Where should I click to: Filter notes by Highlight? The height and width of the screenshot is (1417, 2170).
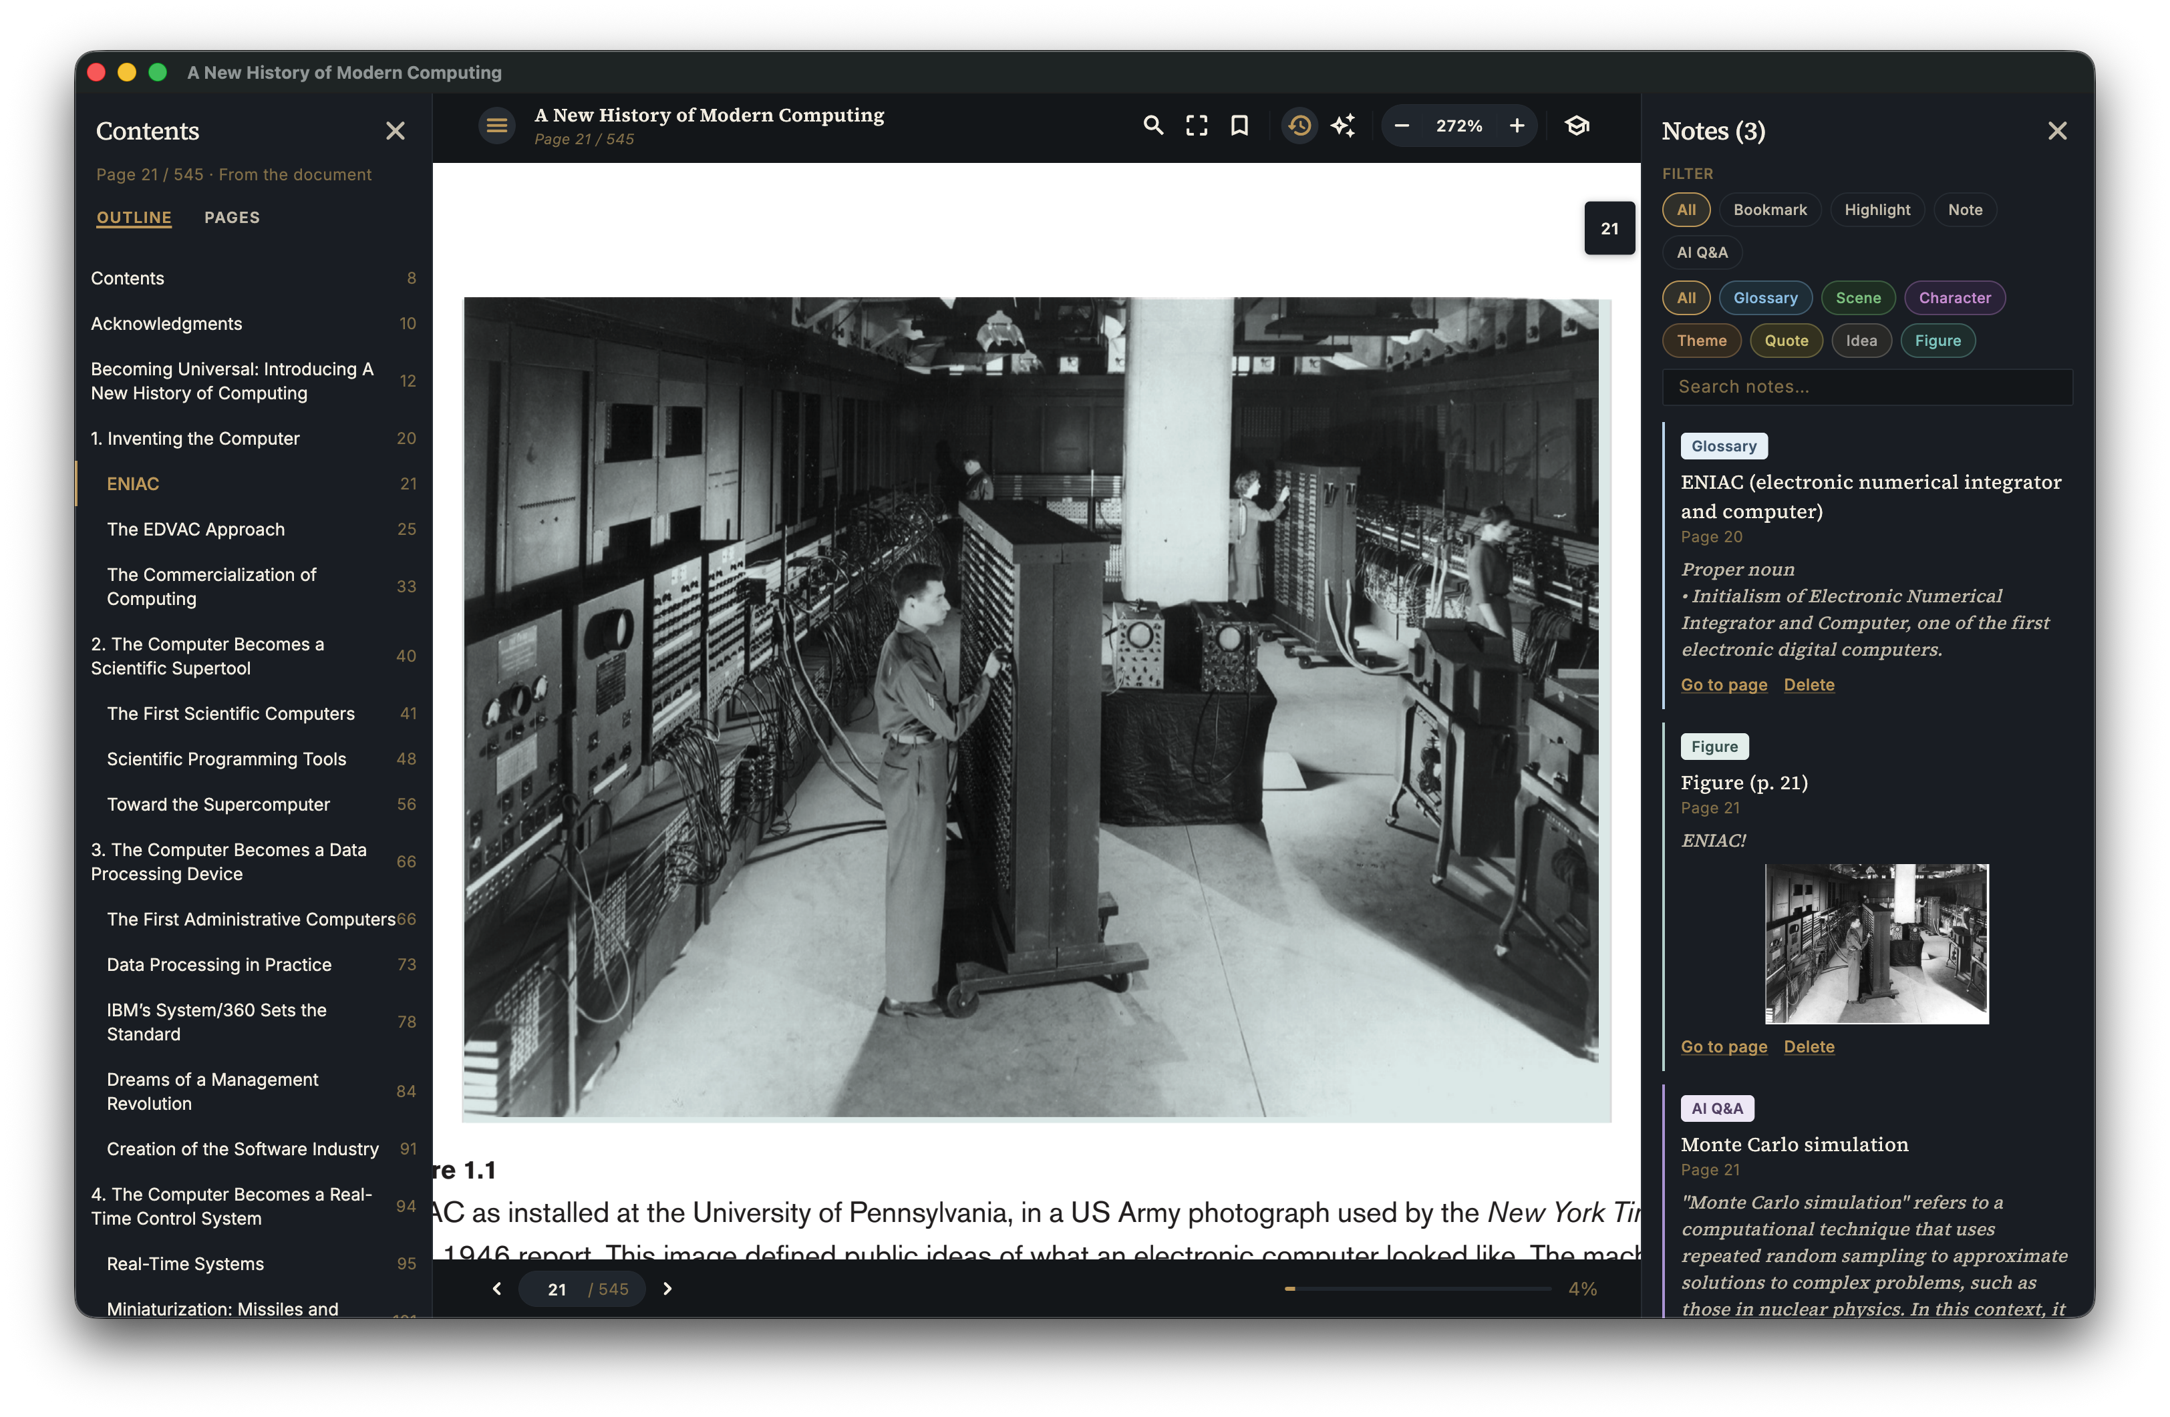1877,210
